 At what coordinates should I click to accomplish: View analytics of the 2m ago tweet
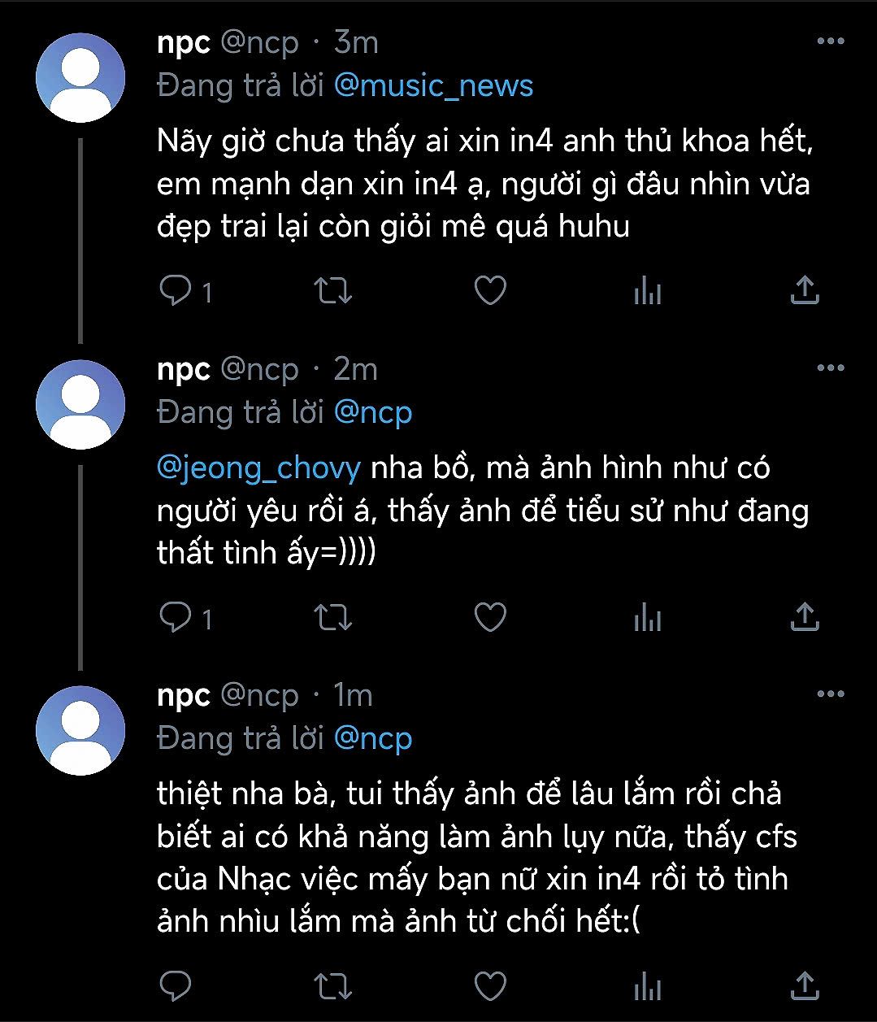(x=648, y=618)
